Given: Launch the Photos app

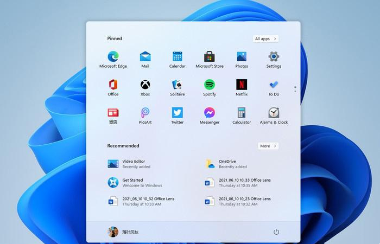Looking at the screenshot, I should [242, 56].
